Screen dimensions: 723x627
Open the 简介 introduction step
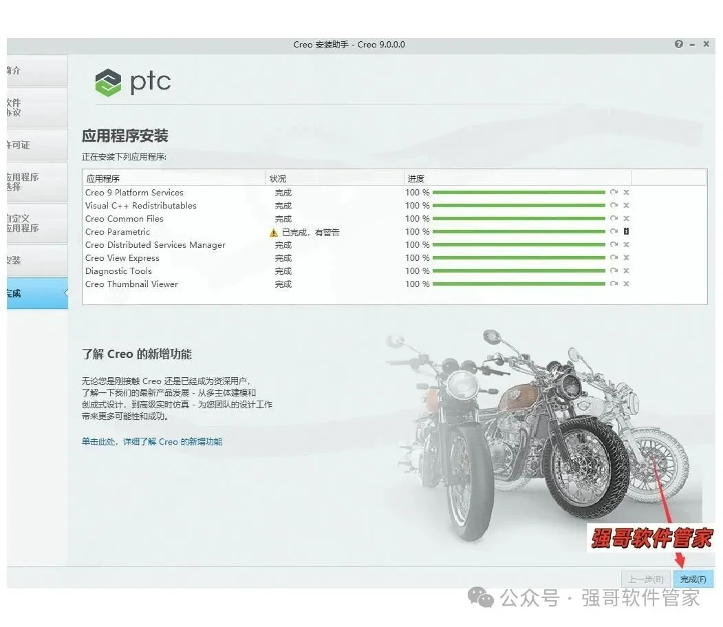(x=37, y=71)
